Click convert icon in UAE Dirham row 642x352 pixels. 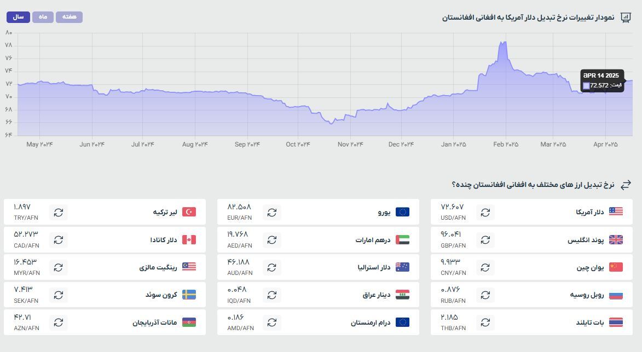pos(271,240)
